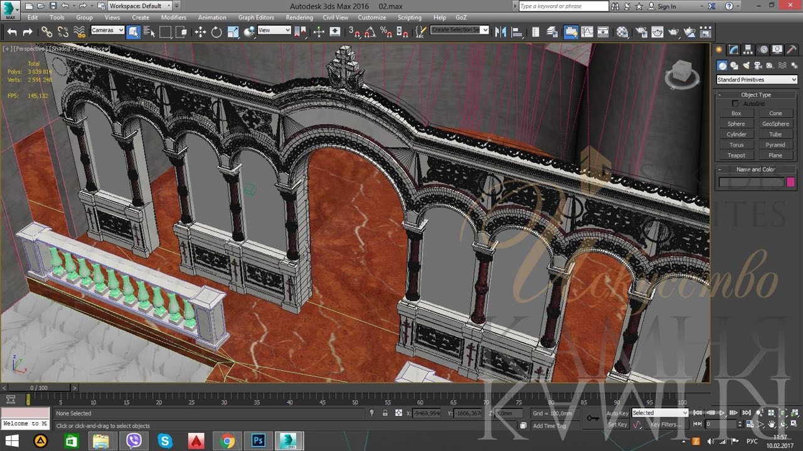This screenshot has height=451, width=803.
Task: Click the search keyword input field
Action: click(x=564, y=6)
